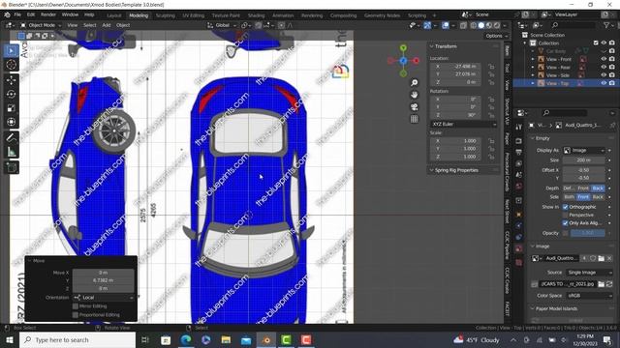Open the Render properties tab icon
Screen dimensions: 620x348
click(x=519, y=141)
